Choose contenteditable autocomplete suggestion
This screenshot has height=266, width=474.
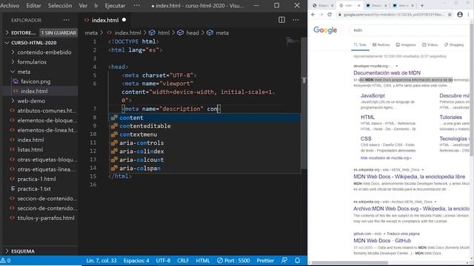coord(205,126)
